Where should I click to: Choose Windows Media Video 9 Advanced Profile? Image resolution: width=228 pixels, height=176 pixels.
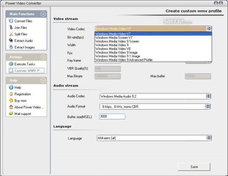click(x=153, y=60)
